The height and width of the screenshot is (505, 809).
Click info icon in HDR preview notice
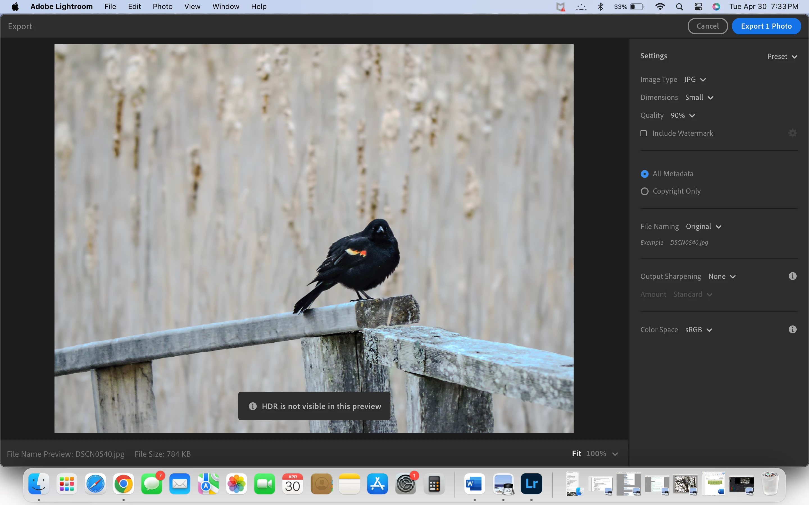coord(253,406)
